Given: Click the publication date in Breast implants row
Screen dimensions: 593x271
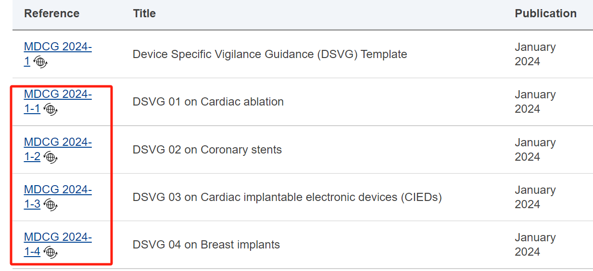Looking at the screenshot, I should [x=535, y=245].
